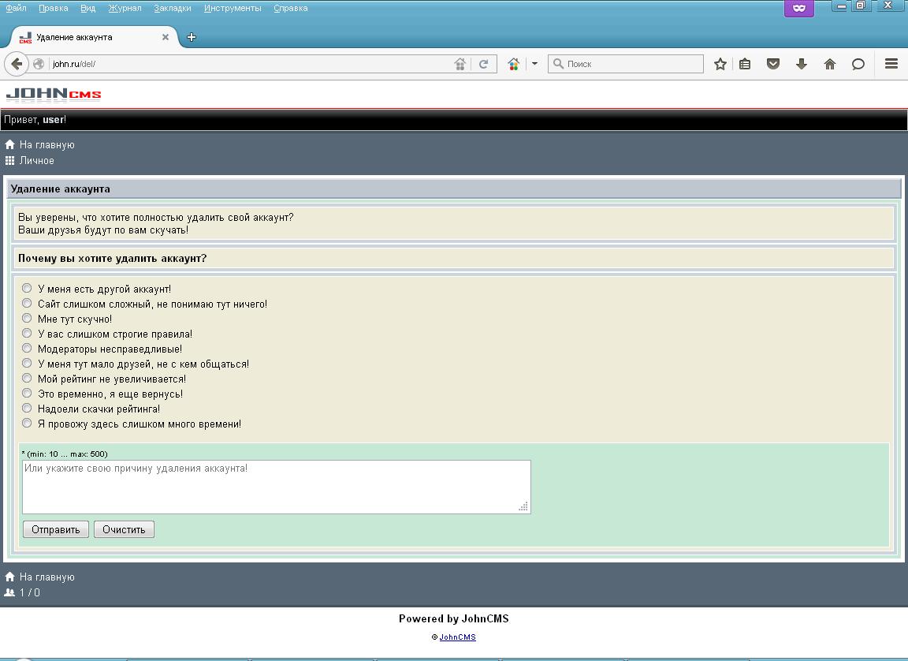This screenshot has height=661, width=908.
Task: Follow the "Личное" navigation link
Action: 37,160
